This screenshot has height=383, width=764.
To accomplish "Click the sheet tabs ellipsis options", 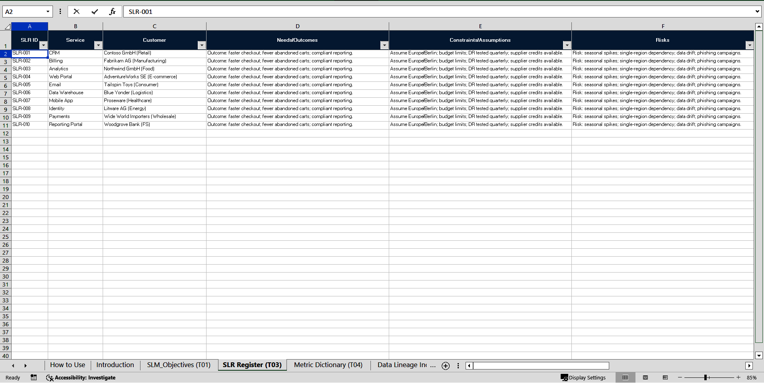I will [433, 365].
